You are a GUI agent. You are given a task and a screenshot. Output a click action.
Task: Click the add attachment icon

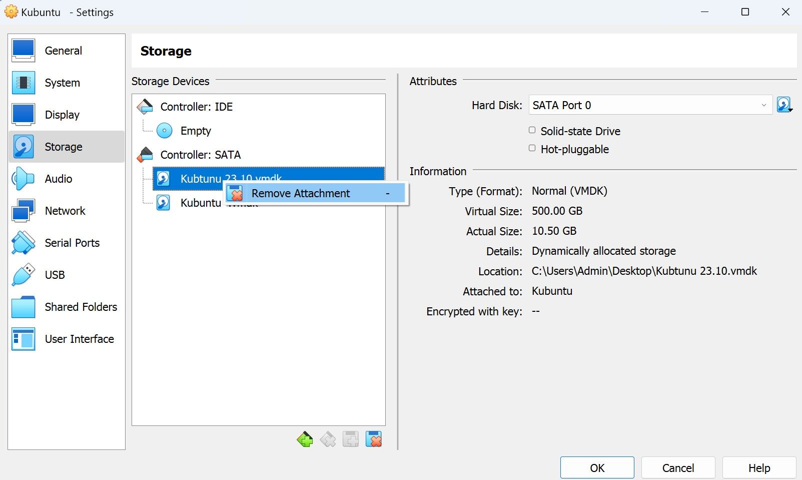coord(351,439)
